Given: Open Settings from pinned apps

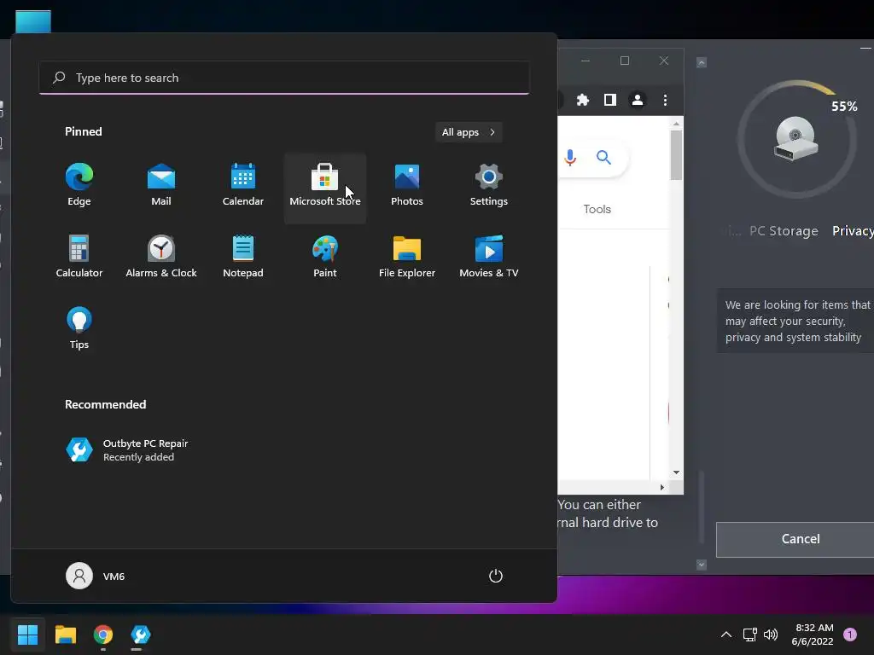Looking at the screenshot, I should pyautogui.click(x=489, y=186).
